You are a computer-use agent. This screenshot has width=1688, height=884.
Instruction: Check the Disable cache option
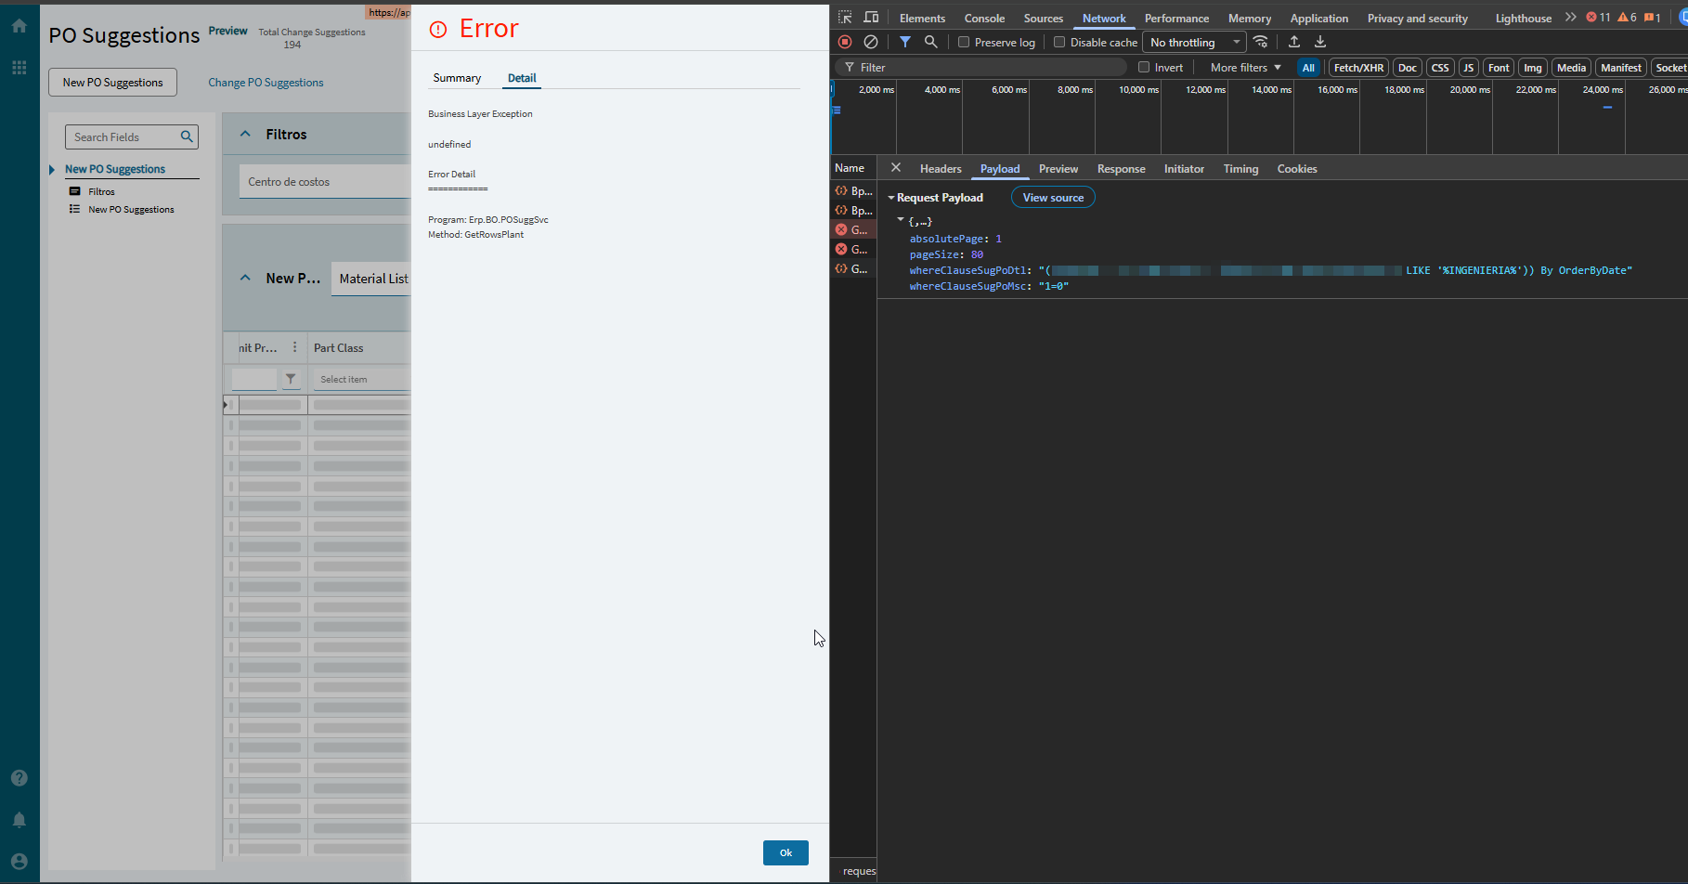[x=1059, y=42]
